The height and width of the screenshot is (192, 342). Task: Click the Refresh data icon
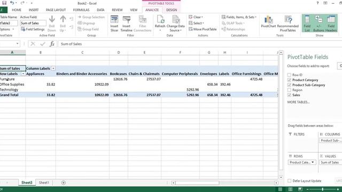[x=160, y=19]
